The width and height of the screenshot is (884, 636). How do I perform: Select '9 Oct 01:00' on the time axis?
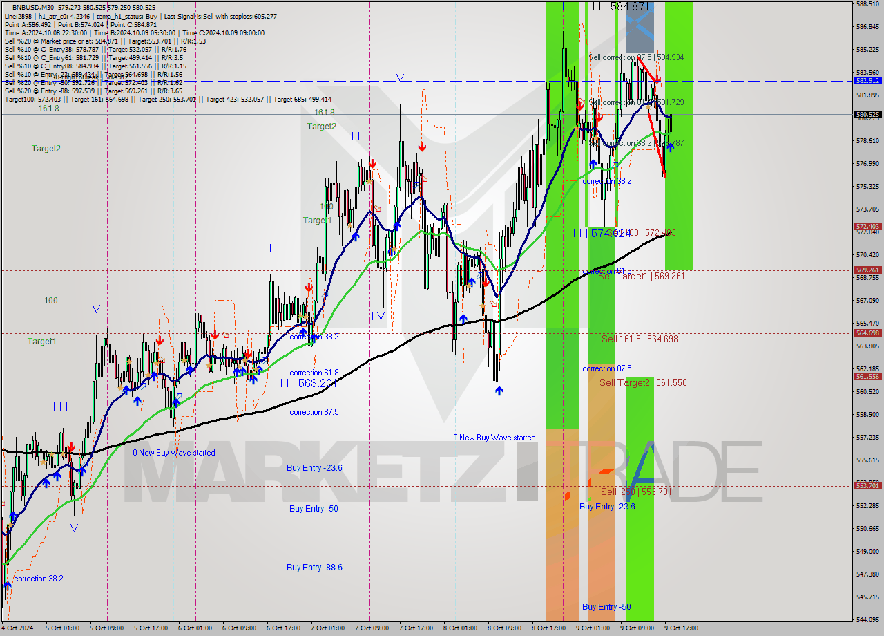coord(593,628)
